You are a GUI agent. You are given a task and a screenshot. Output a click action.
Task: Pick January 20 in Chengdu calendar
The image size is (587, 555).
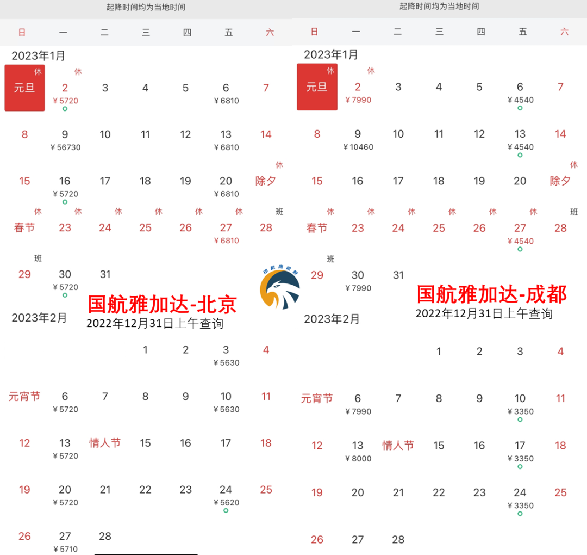coord(520,181)
